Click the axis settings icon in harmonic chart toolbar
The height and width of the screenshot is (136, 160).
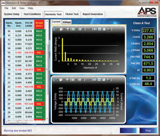click(99, 29)
